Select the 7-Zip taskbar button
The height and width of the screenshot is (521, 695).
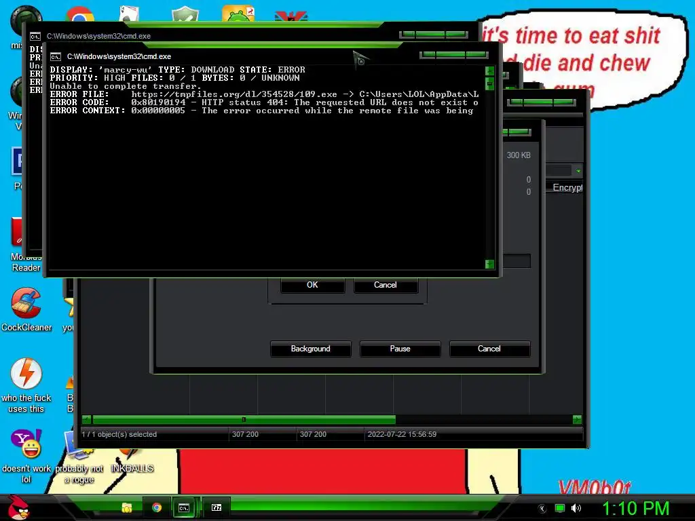coord(217,507)
